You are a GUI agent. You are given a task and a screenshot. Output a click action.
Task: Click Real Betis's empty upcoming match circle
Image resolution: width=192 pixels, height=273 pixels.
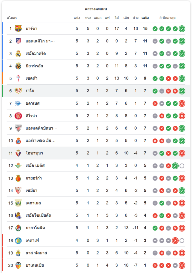182,166
